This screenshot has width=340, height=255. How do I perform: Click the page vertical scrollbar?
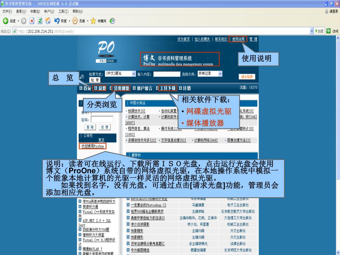pyautogui.click(x=338, y=145)
